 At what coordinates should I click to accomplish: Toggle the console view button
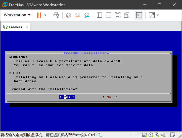point(139,15)
